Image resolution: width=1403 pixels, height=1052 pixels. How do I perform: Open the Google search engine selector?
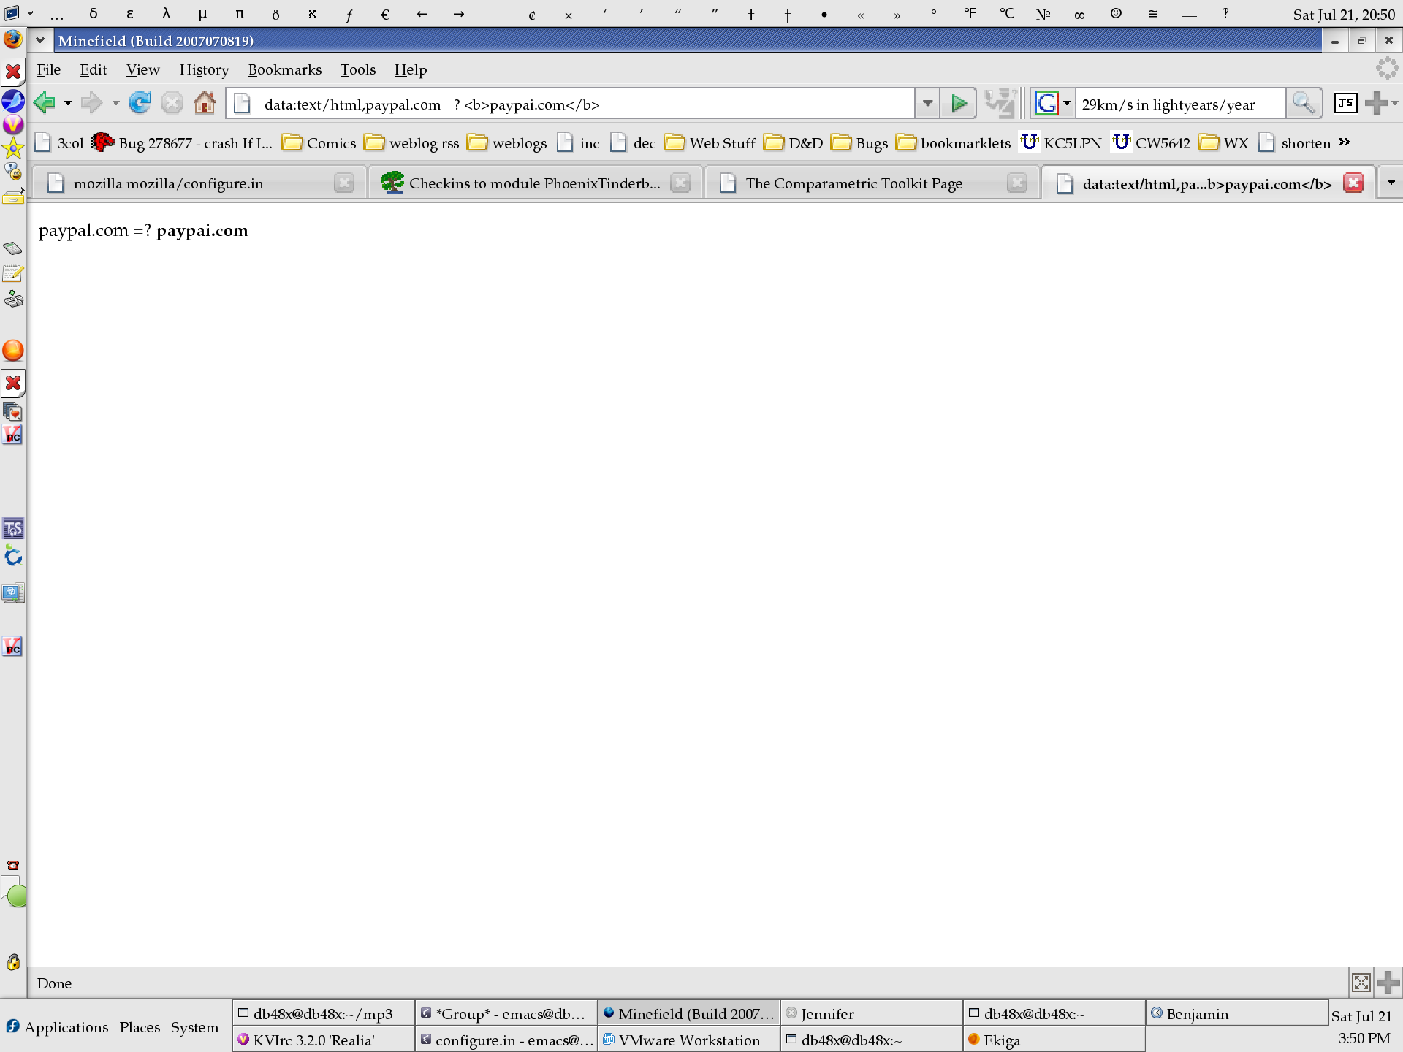(x=1052, y=104)
